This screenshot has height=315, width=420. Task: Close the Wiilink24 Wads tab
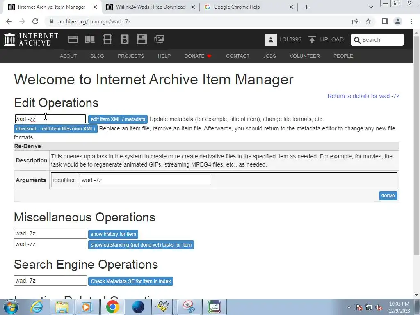click(193, 7)
